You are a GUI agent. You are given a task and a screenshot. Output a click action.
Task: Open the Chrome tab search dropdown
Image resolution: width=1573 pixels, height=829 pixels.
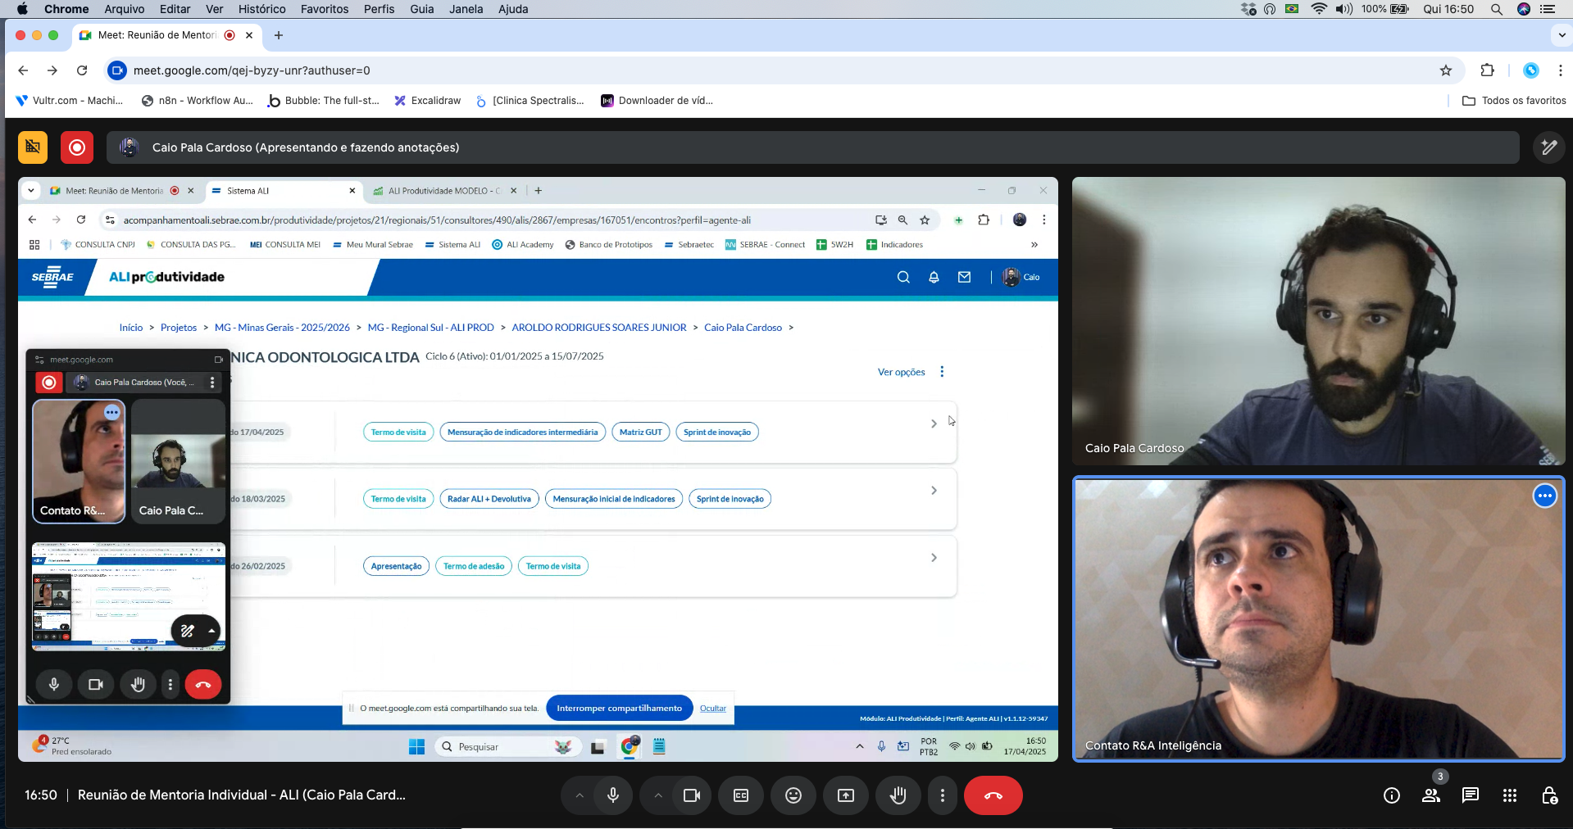tap(1561, 35)
